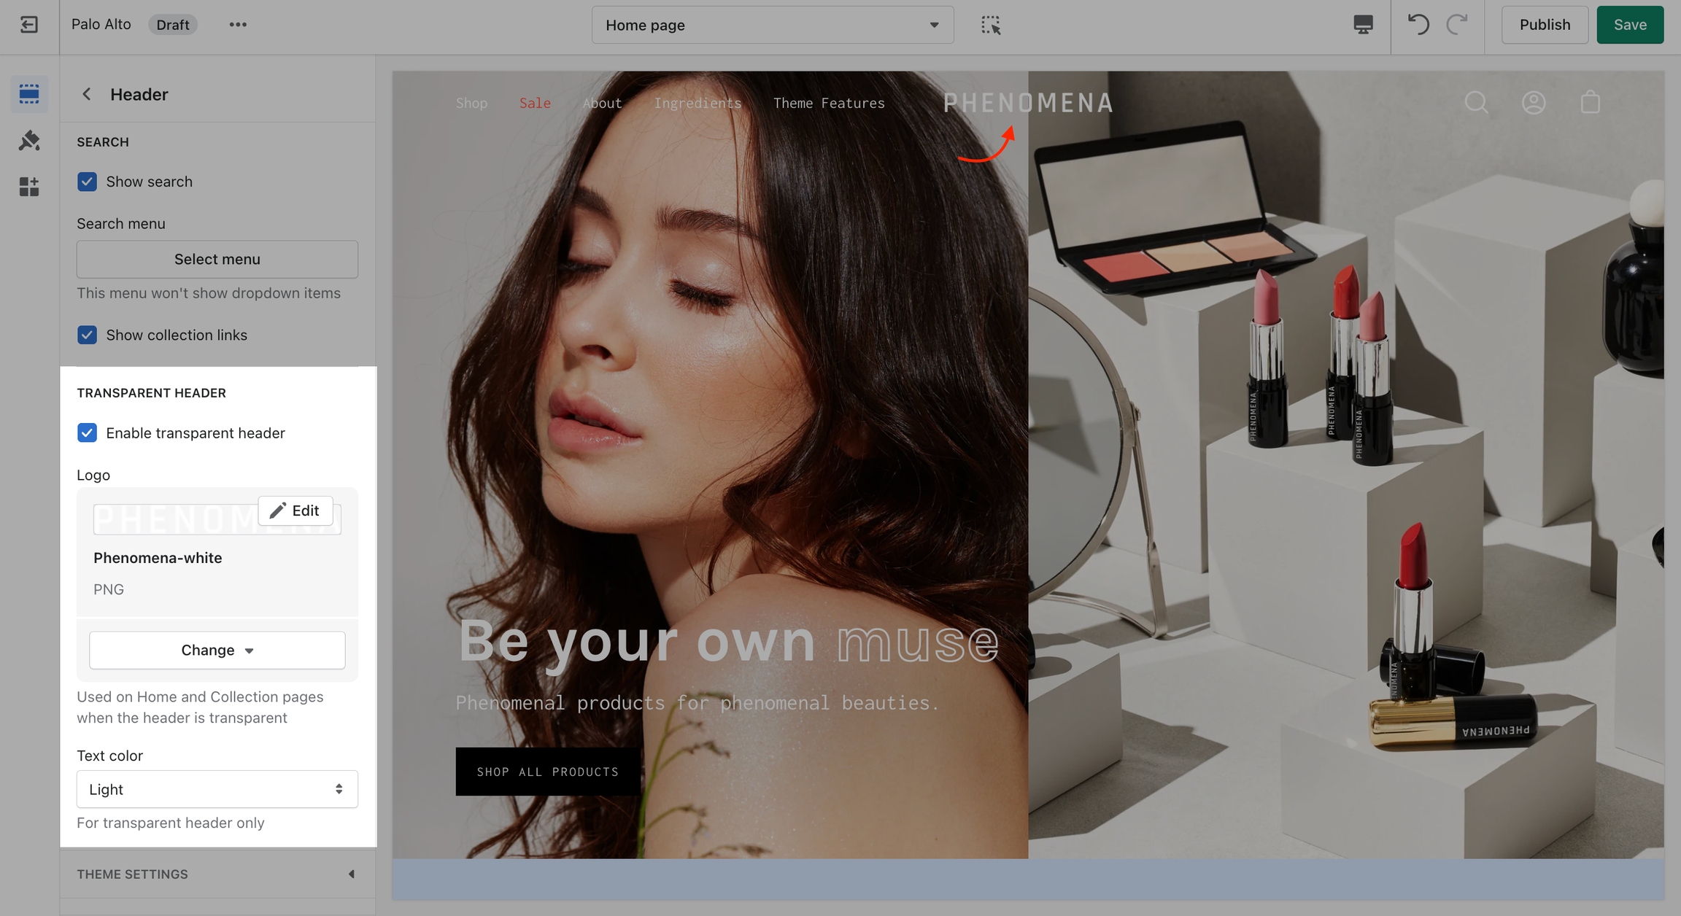Open the Sections sidebar icon

pos(29,93)
